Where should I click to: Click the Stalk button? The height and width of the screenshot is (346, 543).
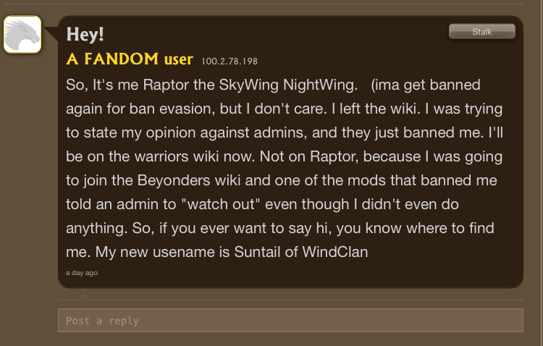(x=481, y=32)
